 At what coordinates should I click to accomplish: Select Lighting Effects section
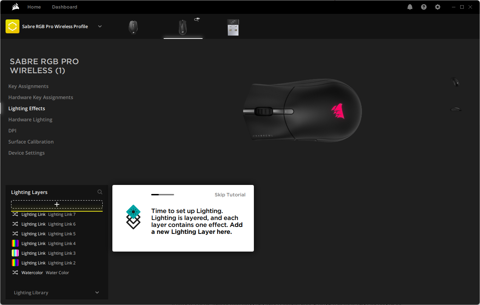coord(27,109)
